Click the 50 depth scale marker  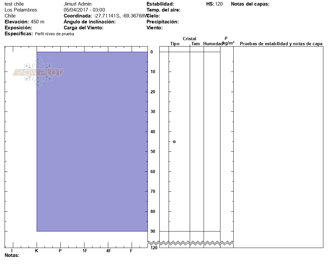(153, 152)
